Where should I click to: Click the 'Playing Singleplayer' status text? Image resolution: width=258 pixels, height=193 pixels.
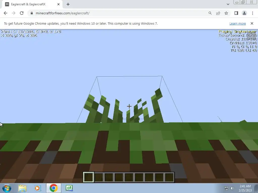point(238,31)
